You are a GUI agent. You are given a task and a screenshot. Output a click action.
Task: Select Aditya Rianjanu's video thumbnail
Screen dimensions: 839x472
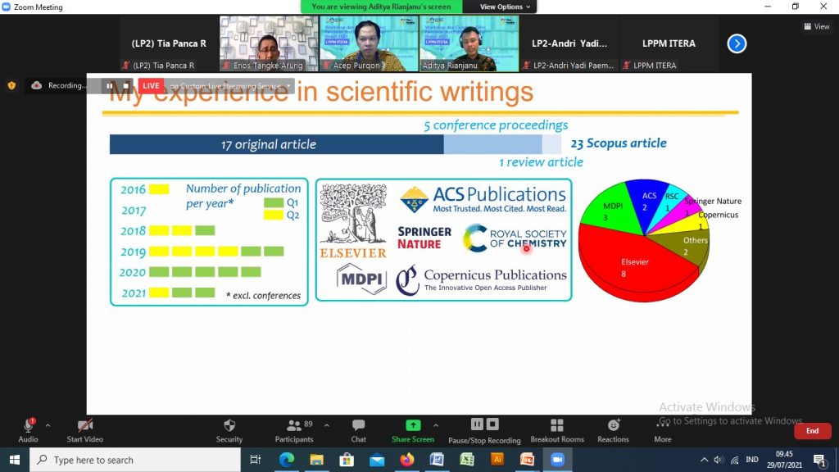point(469,43)
